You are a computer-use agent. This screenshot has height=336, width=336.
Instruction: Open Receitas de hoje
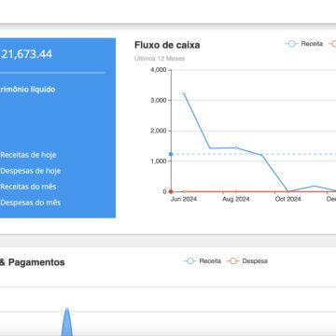[28, 155]
